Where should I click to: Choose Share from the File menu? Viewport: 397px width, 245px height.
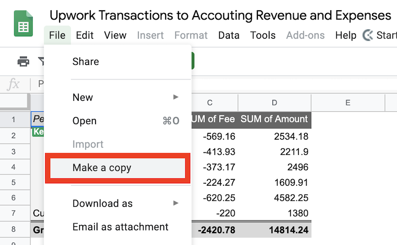(118, 62)
